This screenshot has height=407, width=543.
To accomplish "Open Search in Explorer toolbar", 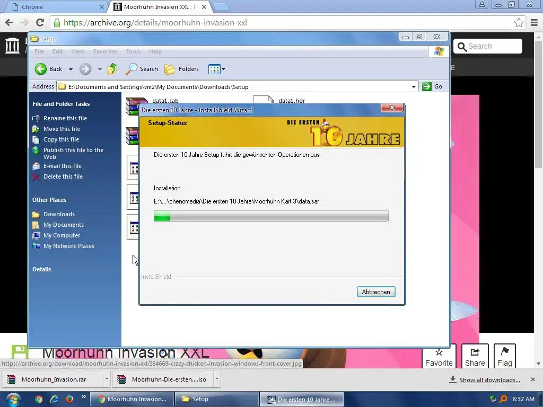I will tap(142, 69).
